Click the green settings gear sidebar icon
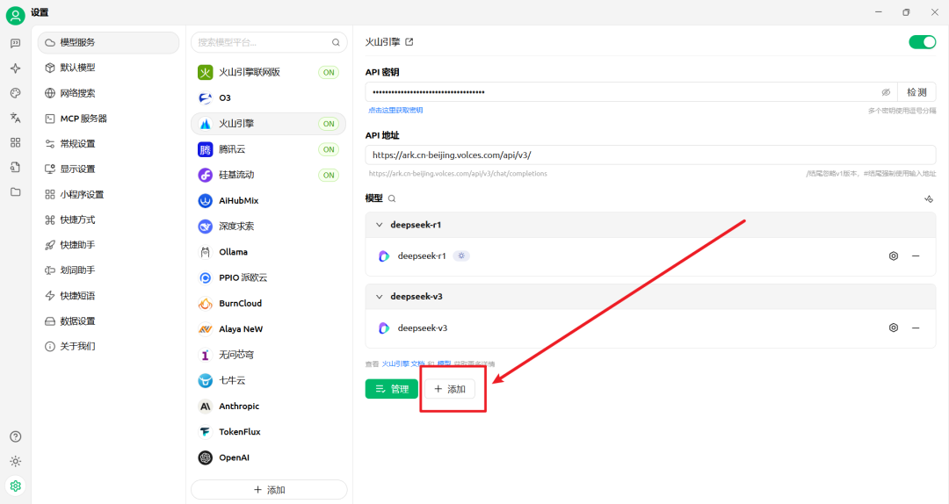The image size is (949, 504). click(15, 486)
